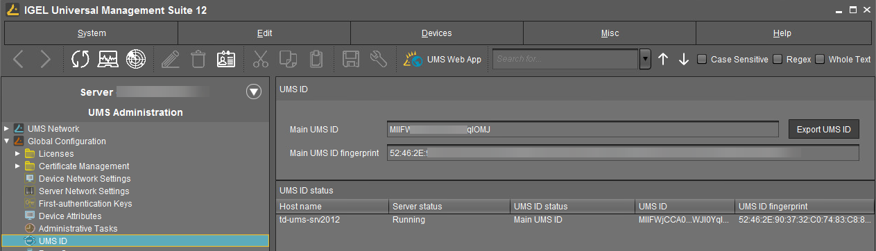
Task: Click the Refresh icon in the toolbar
Action: (x=80, y=60)
